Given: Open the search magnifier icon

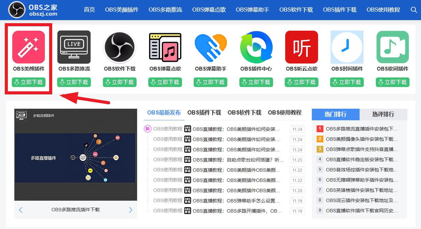Looking at the screenshot, I should pyautogui.click(x=413, y=10).
